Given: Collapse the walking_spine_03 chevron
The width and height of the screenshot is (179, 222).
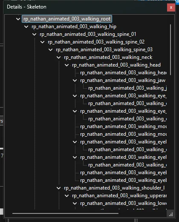Looking at the screenshot, I should click(x=50, y=50).
